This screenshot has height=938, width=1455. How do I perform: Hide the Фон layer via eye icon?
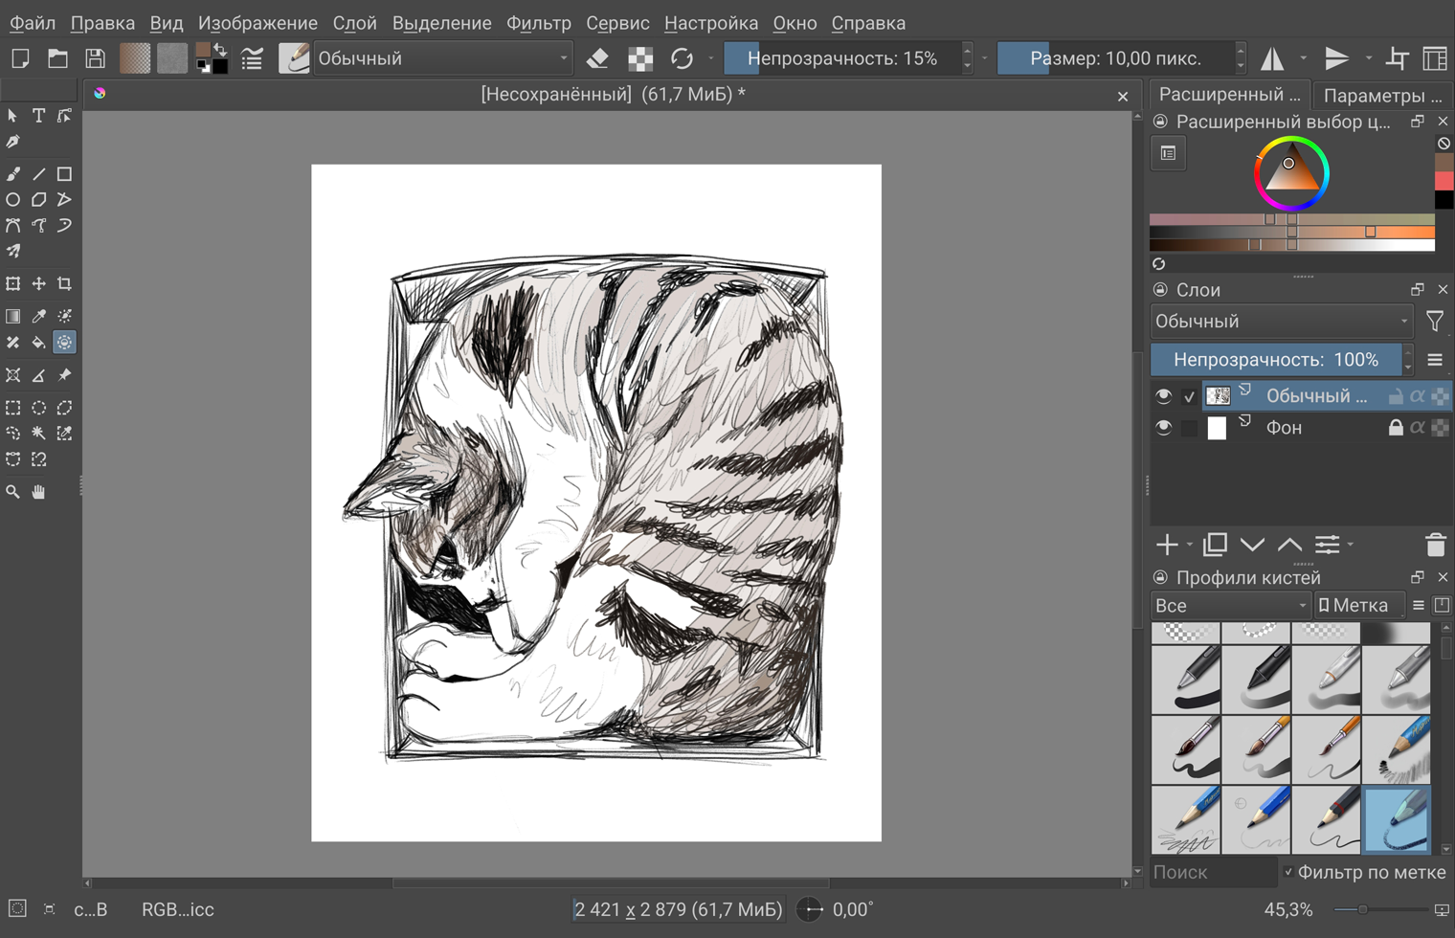click(x=1163, y=428)
